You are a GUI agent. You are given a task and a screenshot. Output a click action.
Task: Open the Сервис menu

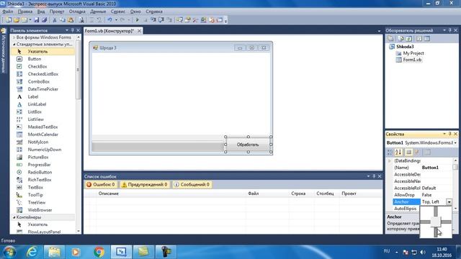coord(118,12)
